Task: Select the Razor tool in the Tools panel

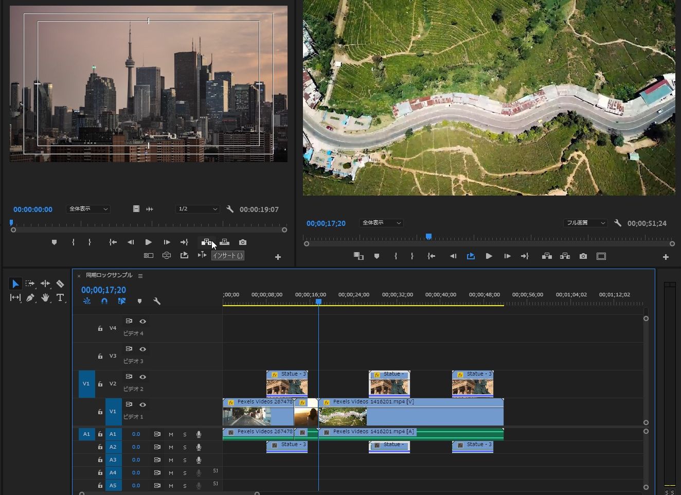Action: (x=60, y=284)
